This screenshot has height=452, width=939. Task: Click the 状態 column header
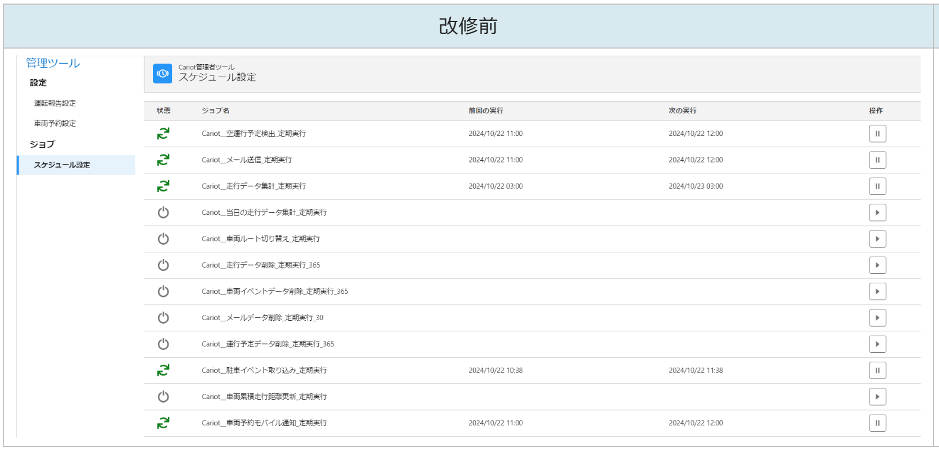click(x=163, y=110)
